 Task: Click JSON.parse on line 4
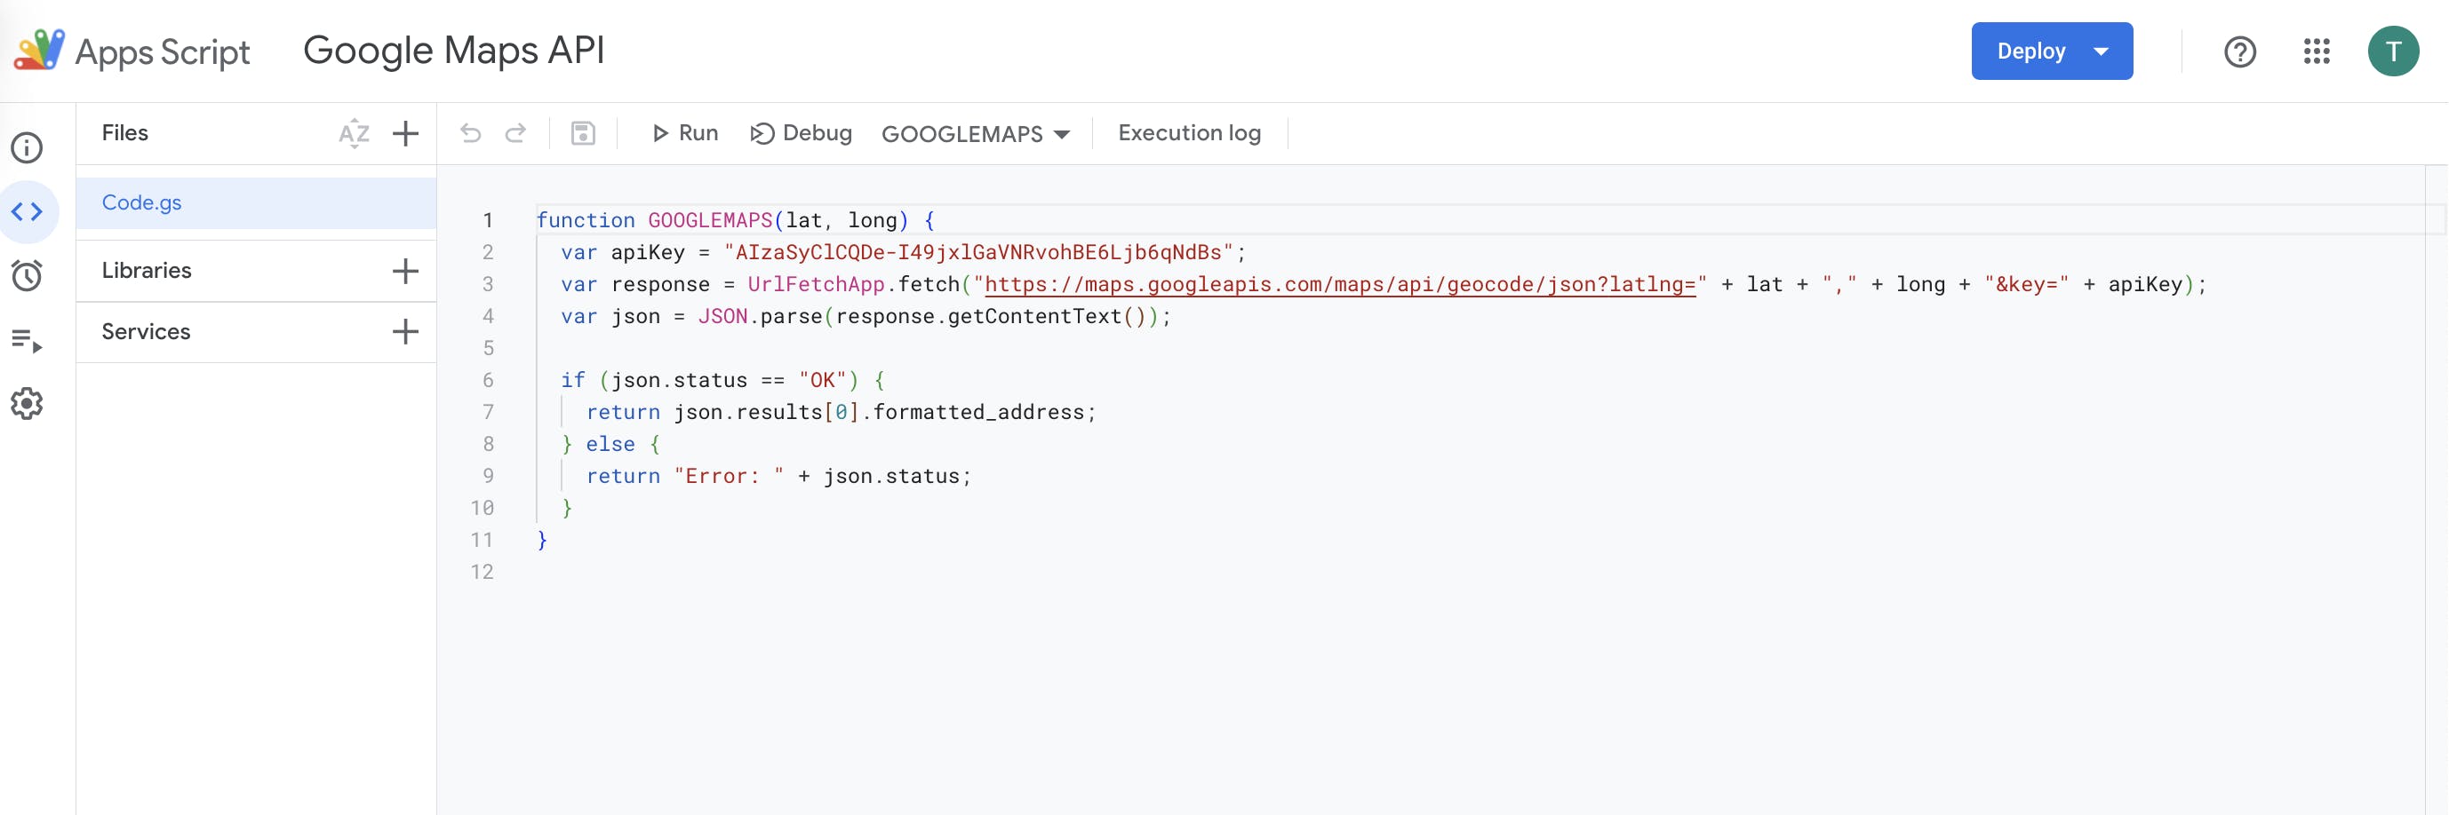(x=761, y=316)
